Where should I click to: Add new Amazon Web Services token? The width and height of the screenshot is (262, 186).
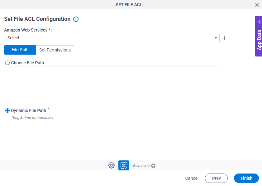click(x=224, y=38)
